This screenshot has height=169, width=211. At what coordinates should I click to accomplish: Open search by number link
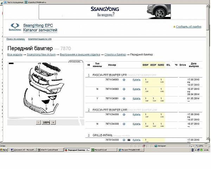pos(16,39)
